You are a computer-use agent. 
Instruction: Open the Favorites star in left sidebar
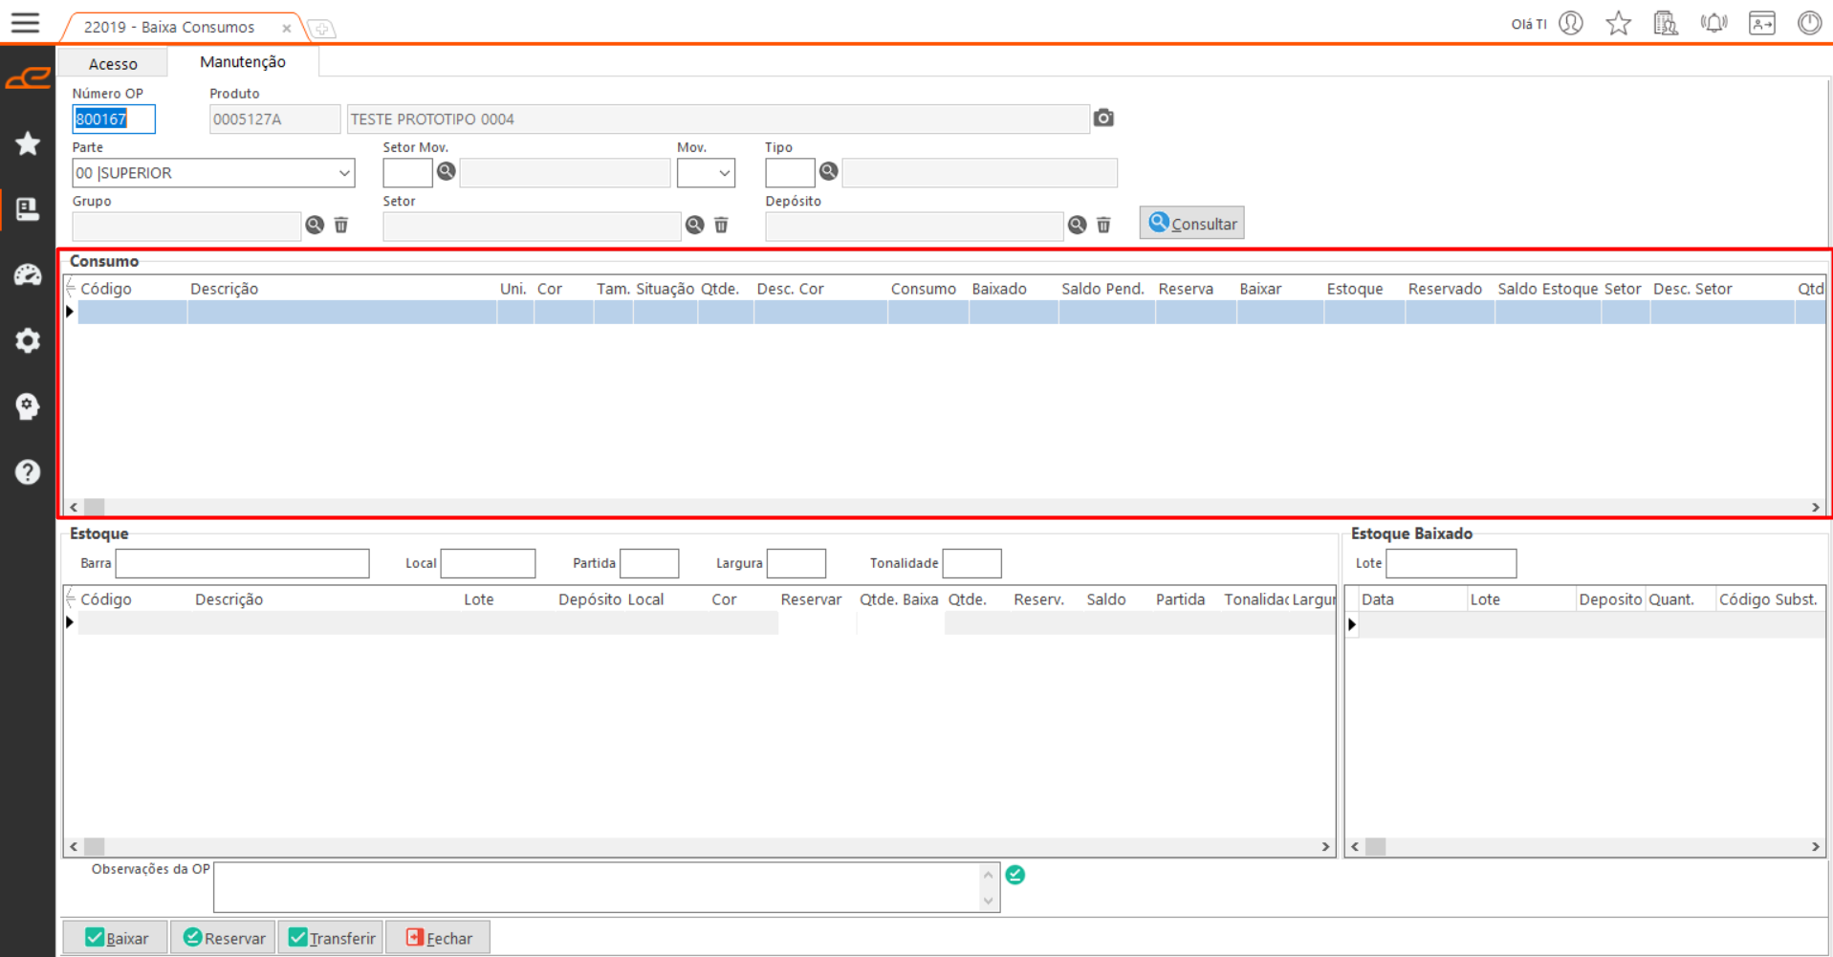click(28, 144)
